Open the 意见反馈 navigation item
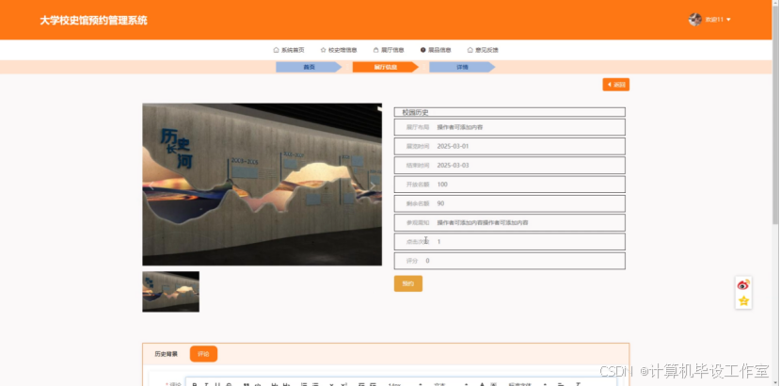The width and height of the screenshot is (780, 386). (x=483, y=50)
